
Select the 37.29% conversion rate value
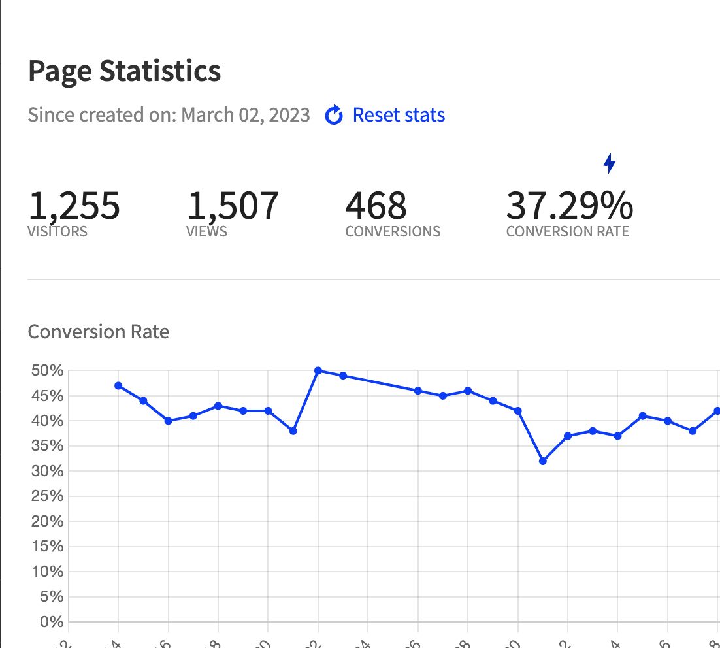569,206
